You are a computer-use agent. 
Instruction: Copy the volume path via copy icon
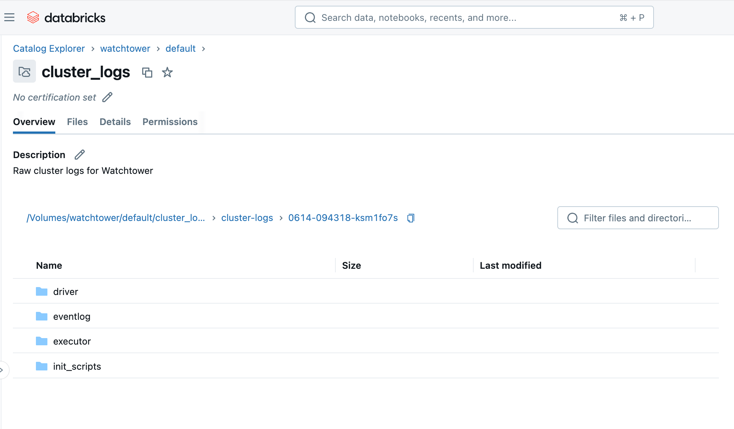tap(410, 218)
